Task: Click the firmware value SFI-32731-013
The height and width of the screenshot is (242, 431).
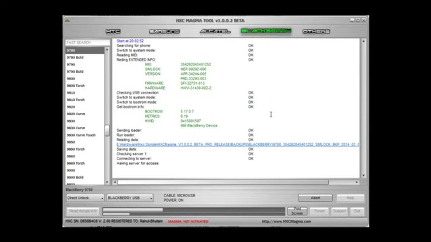Action: pos(193,83)
